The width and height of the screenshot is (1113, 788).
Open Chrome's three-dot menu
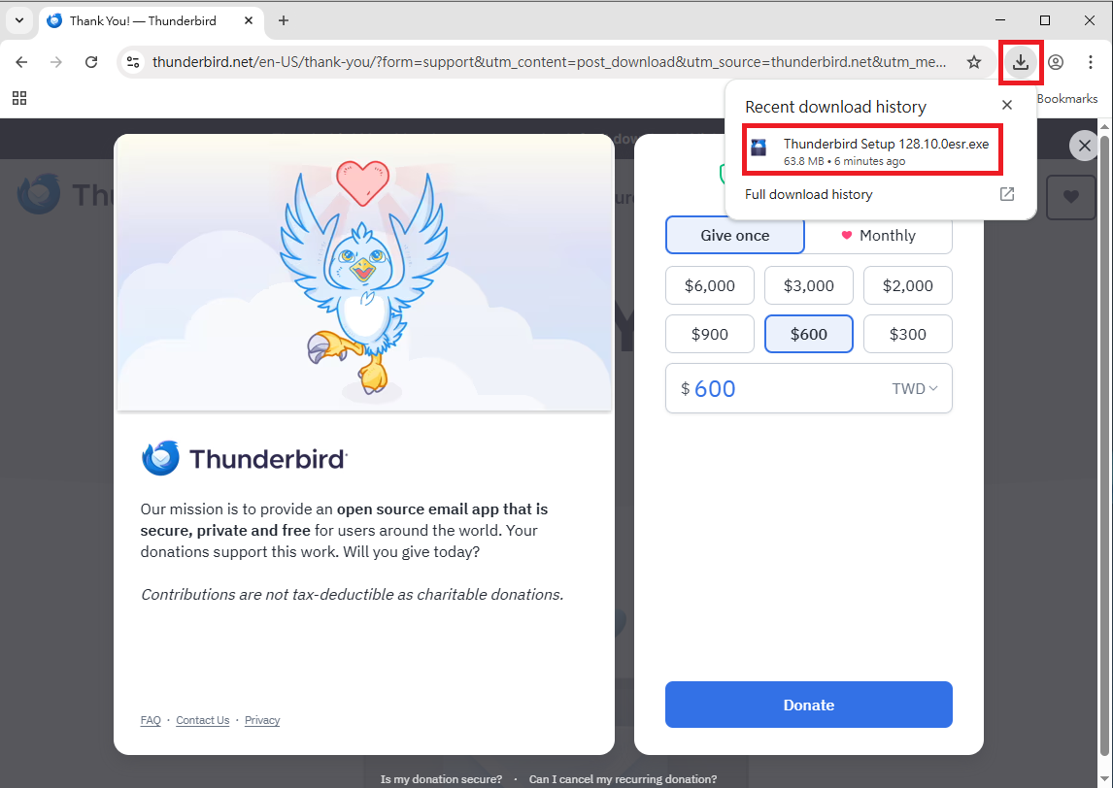pyautogui.click(x=1091, y=62)
